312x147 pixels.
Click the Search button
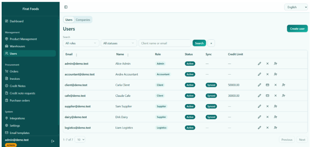199,43
